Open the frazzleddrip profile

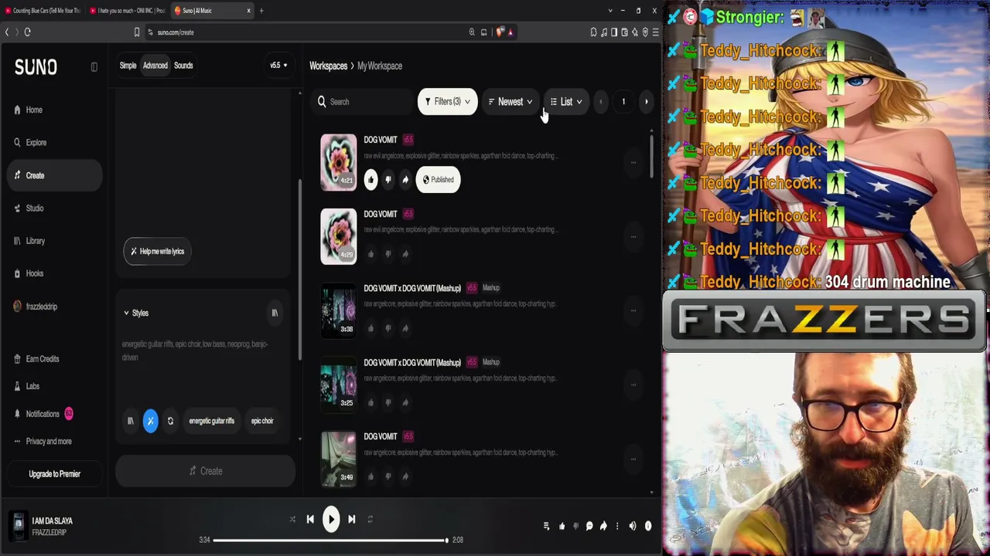click(41, 307)
